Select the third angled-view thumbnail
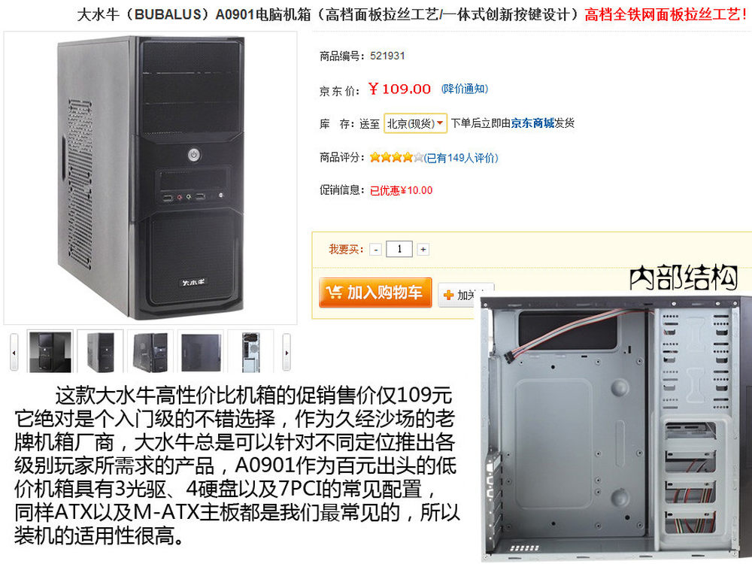This screenshot has height=564, width=752. click(x=150, y=351)
